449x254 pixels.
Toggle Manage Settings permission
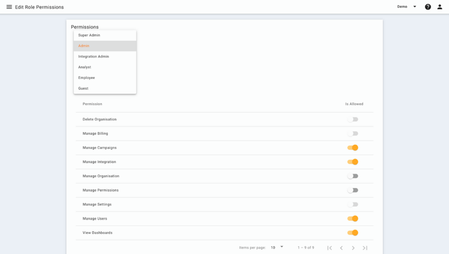353,204
